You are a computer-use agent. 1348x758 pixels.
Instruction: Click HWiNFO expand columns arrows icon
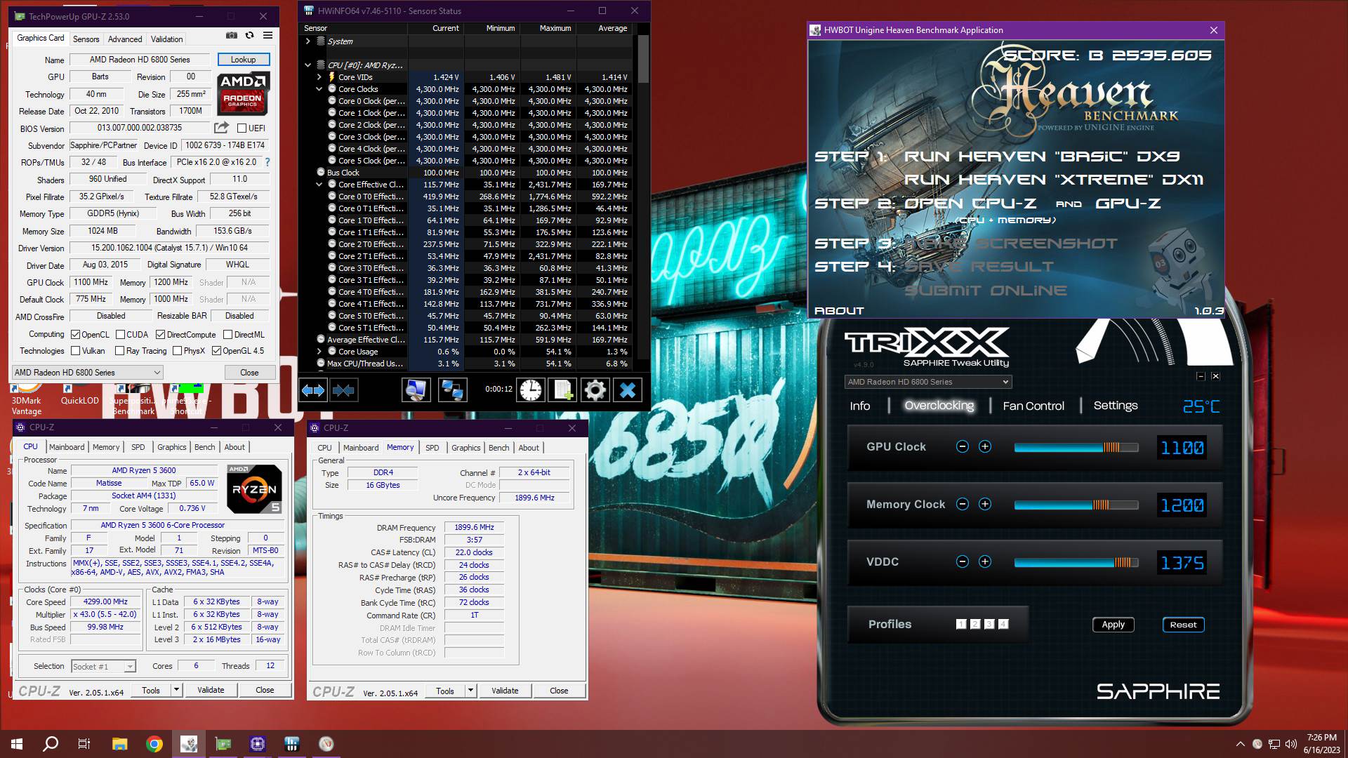coord(313,390)
